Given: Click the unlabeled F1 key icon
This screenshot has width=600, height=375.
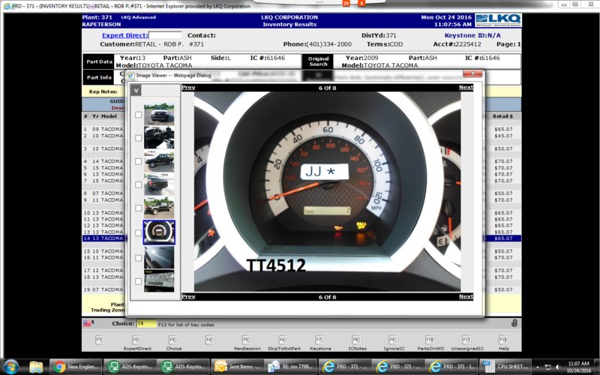Looking at the screenshot, I should point(100,340).
